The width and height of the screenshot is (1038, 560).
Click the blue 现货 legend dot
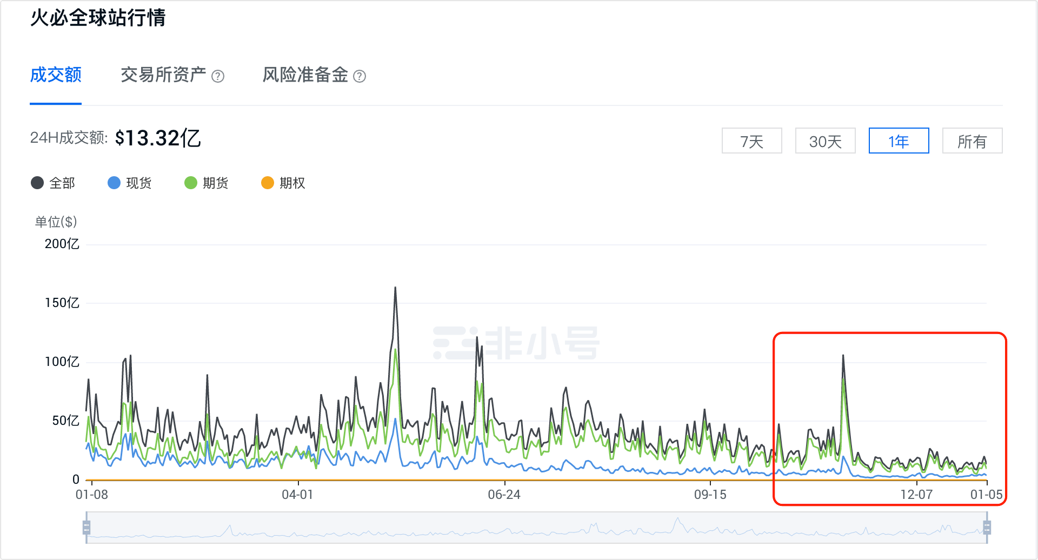[x=113, y=183]
